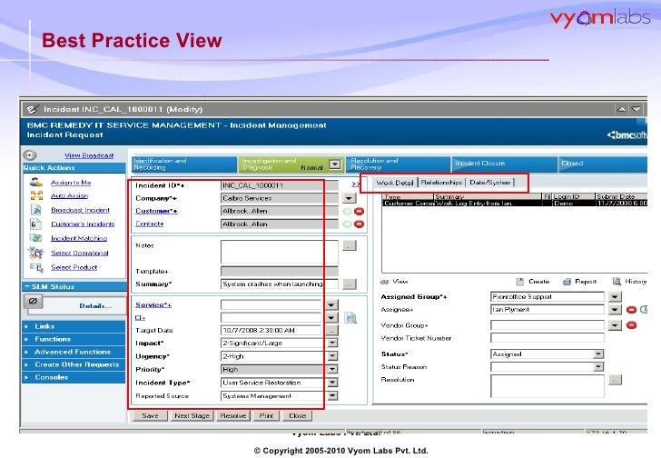The width and height of the screenshot is (661, 458).
Task: Click the Resolve button
Action: [233, 416]
